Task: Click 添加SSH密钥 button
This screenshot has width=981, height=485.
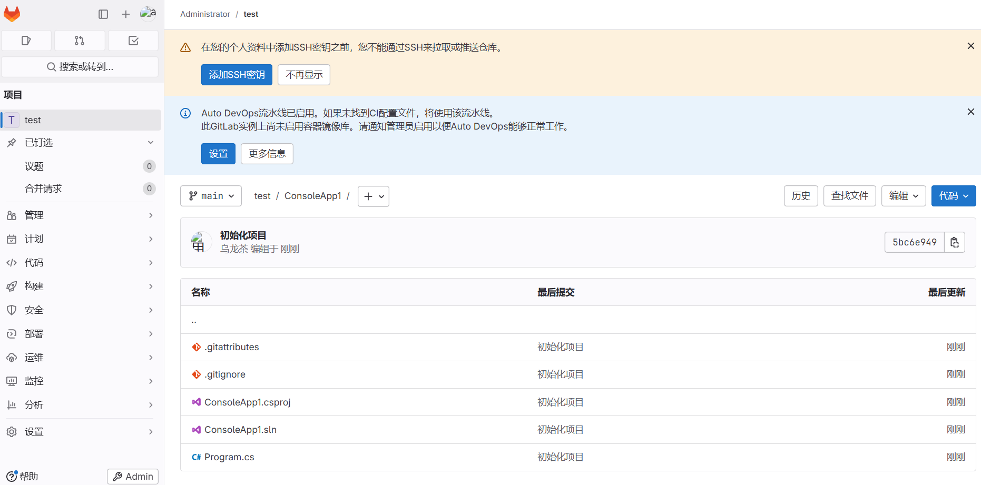Action: click(237, 75)
